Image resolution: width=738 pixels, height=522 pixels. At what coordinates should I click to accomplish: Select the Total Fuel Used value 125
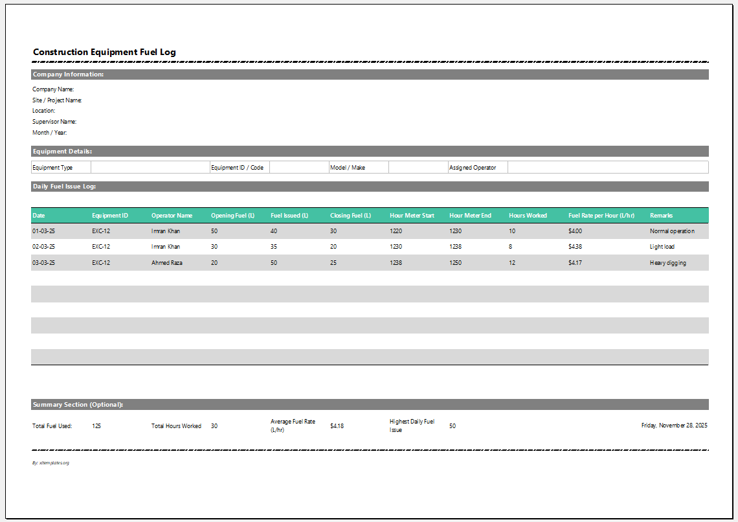point(96,426)
